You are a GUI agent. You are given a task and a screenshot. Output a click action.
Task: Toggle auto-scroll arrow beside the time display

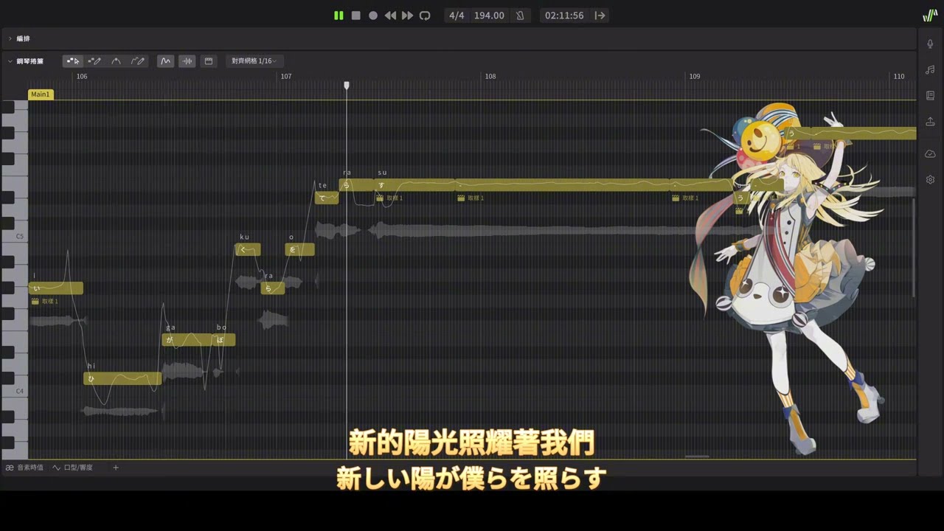(600, 15)
